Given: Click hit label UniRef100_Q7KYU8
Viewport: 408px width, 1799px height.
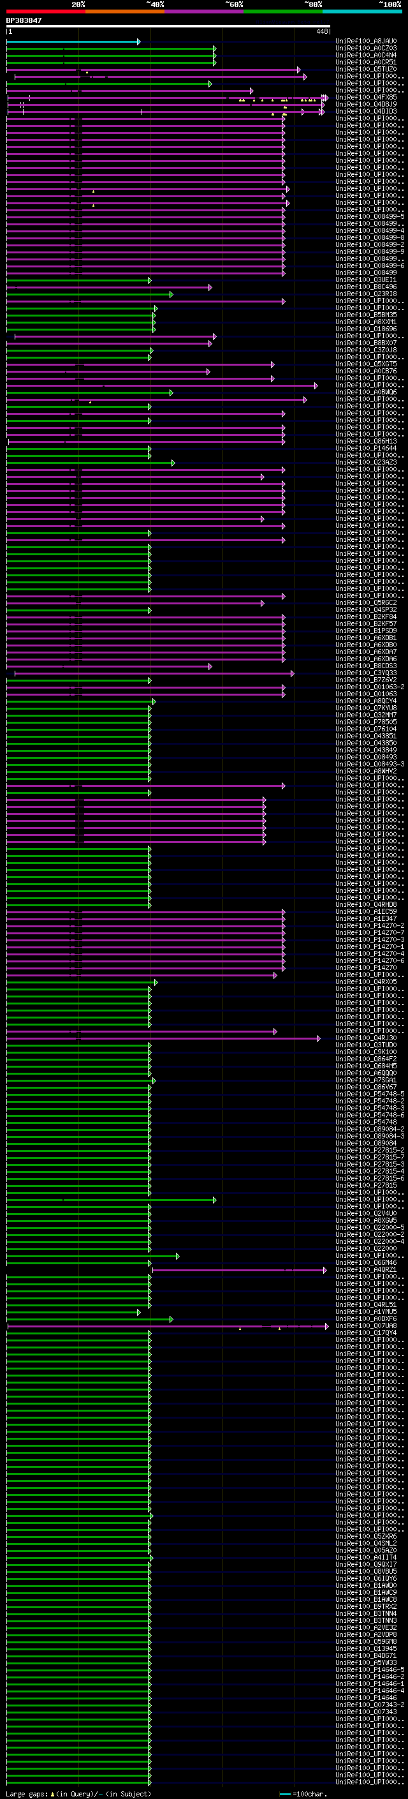Looking at the screenshot, I should 366,708.
